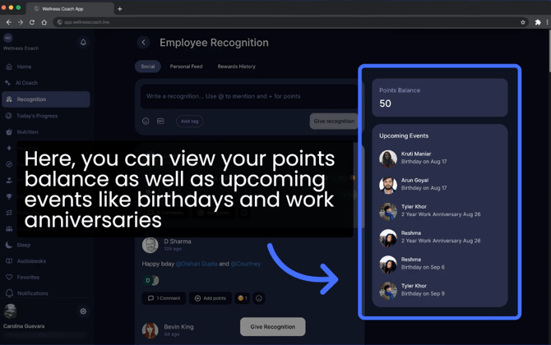This screenshot has width=551, height=345.
Task: Click the Sleep moon icon
Action: click(x=9, y=245)
